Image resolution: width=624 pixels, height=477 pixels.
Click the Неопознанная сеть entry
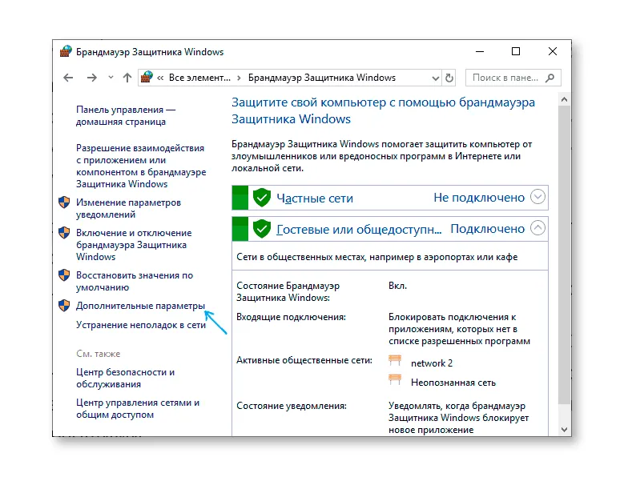pyautogui.click(x=453, y=383)
